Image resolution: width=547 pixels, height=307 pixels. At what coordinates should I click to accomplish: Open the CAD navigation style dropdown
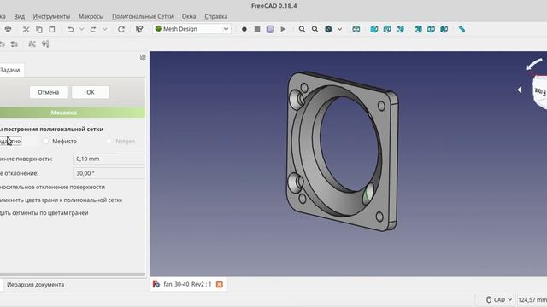(499, 299)
